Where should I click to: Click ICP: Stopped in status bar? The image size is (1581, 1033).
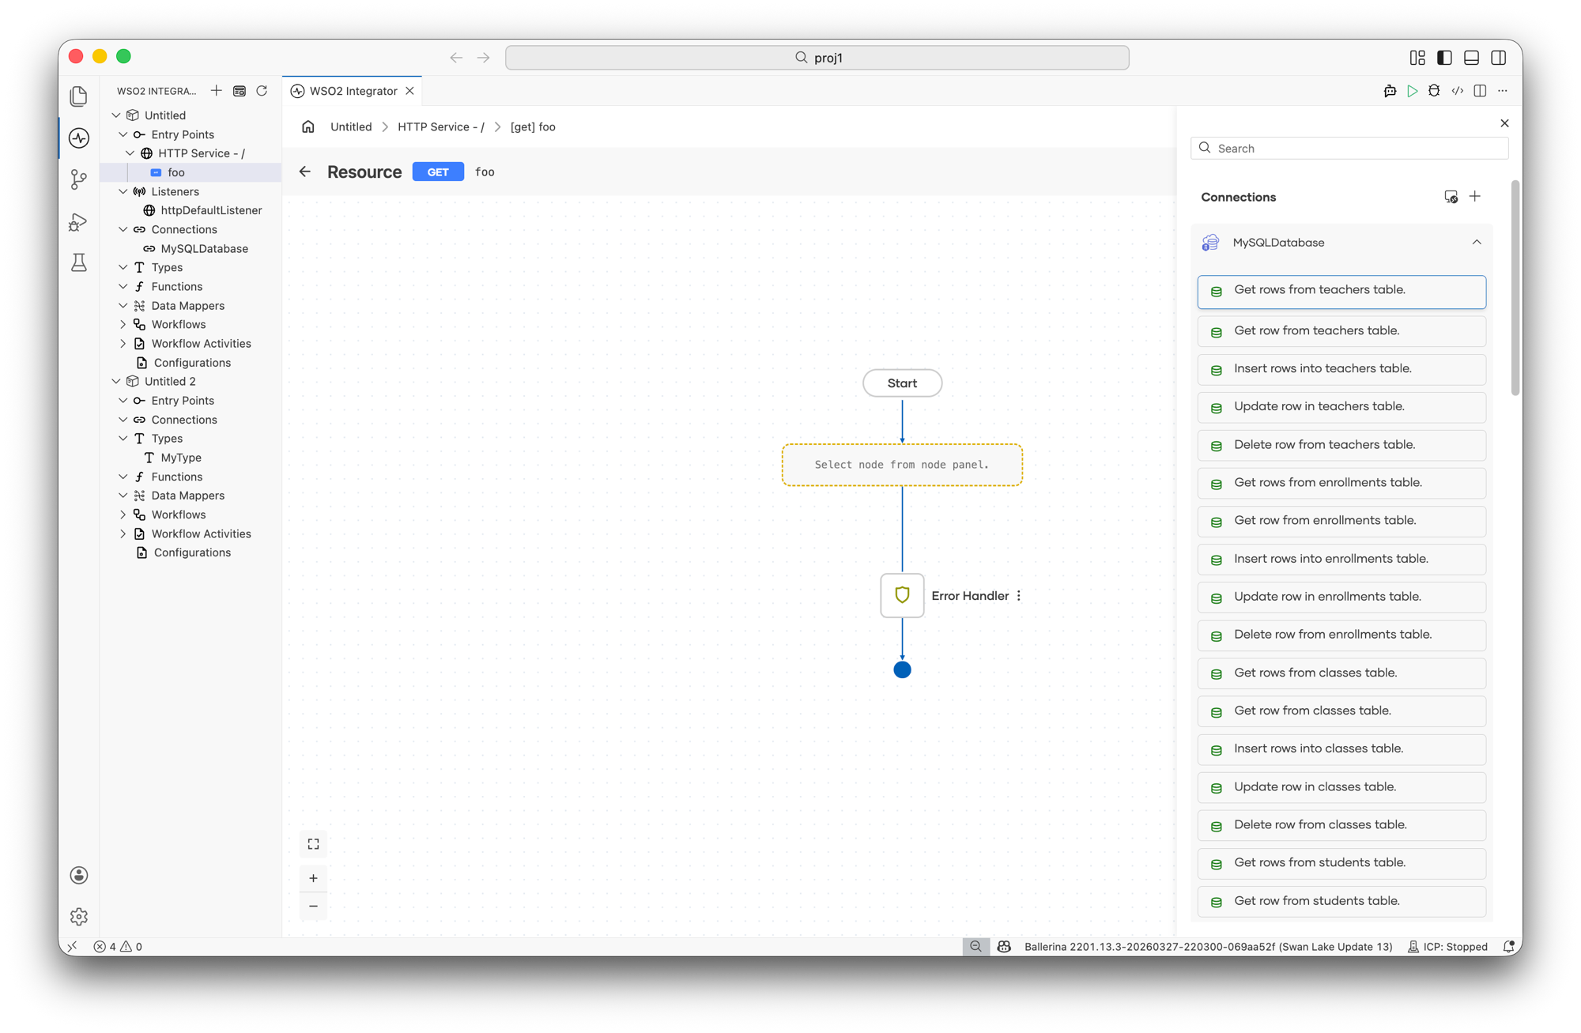pyautogui.click(x=1447, y=946)
